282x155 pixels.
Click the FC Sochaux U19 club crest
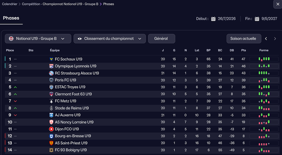point(51,59)
